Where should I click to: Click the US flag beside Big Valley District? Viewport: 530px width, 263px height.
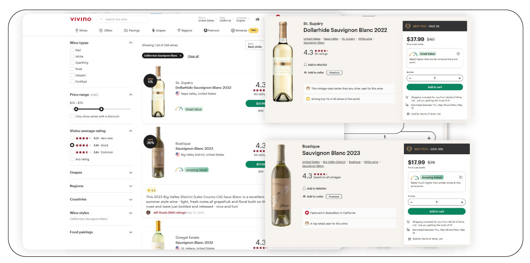coord(177,155)
